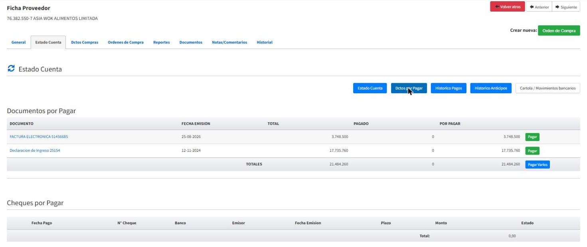Click Pagar for the 17.735.760 declaration

[x=532, y=151]
